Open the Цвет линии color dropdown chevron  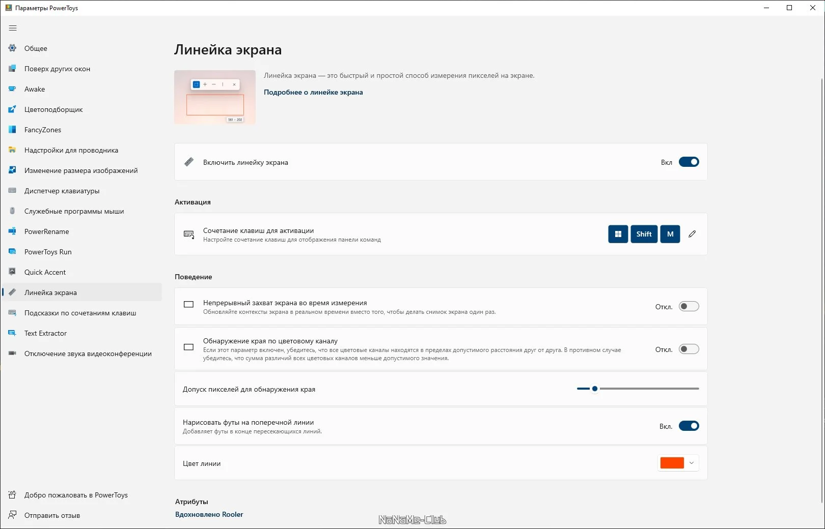coord(692,463)
